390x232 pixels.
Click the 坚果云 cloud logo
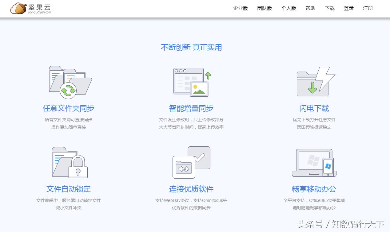19,8
